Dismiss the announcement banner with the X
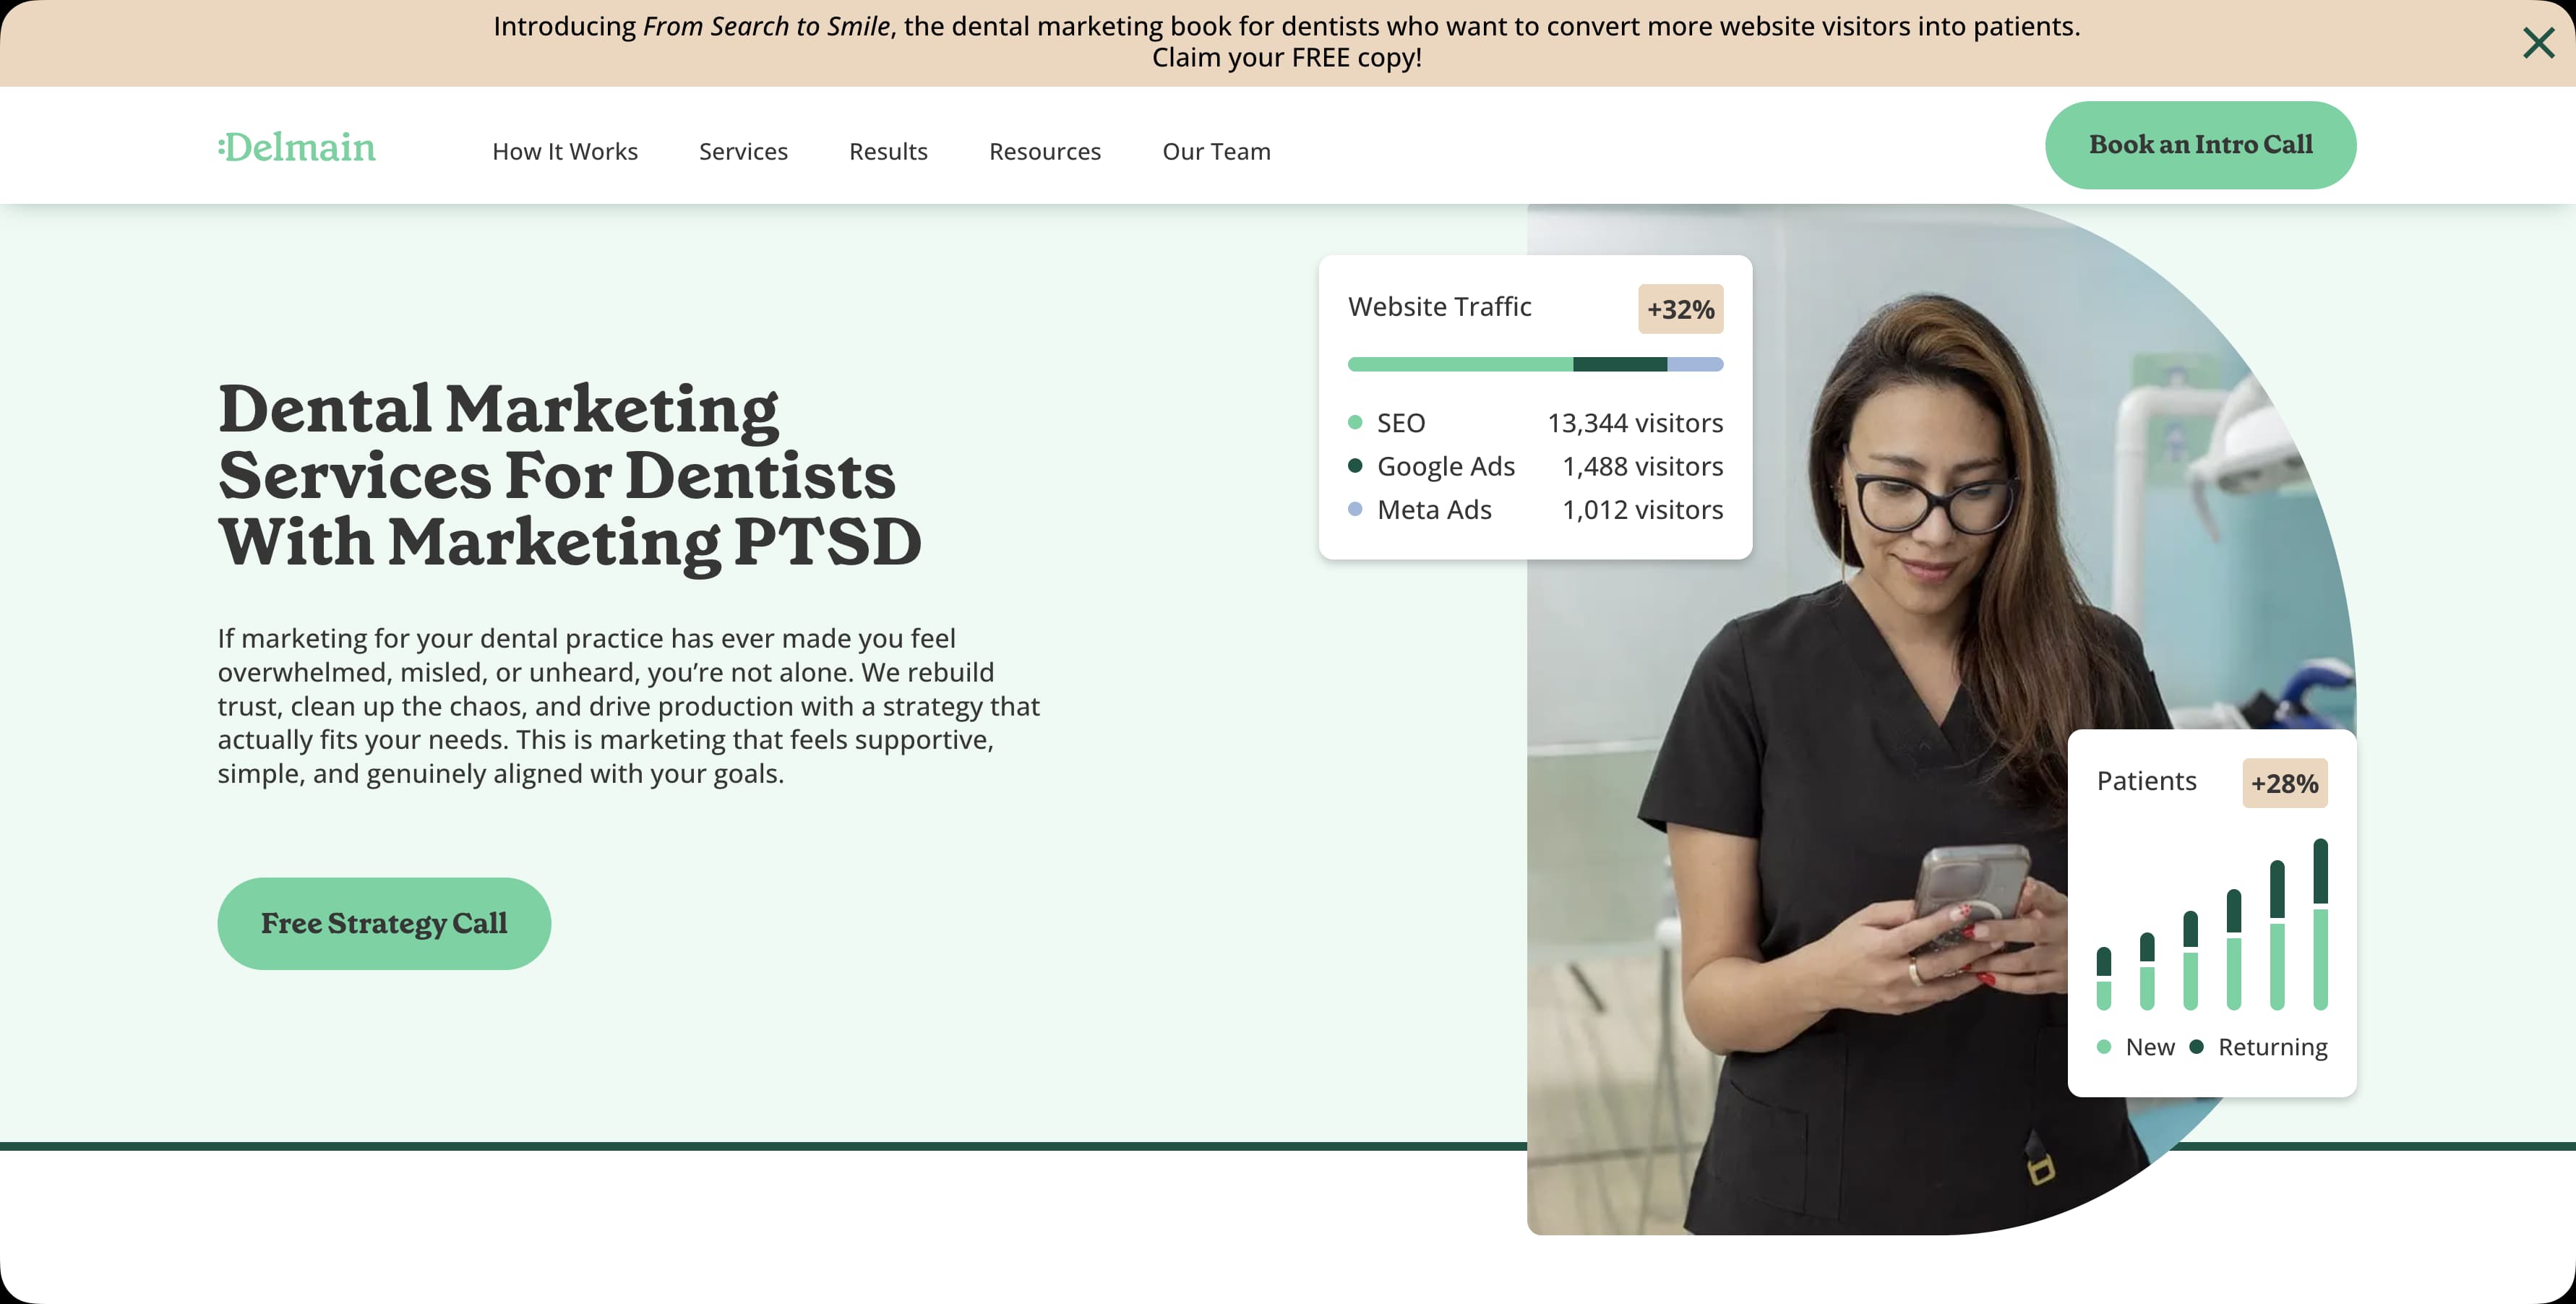This screenshot has width=2576, height=1304. coord(2538,43)
